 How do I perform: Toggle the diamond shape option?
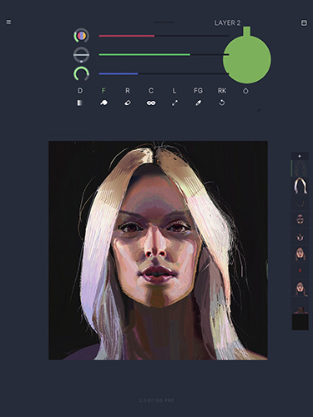tap(245, 91)
